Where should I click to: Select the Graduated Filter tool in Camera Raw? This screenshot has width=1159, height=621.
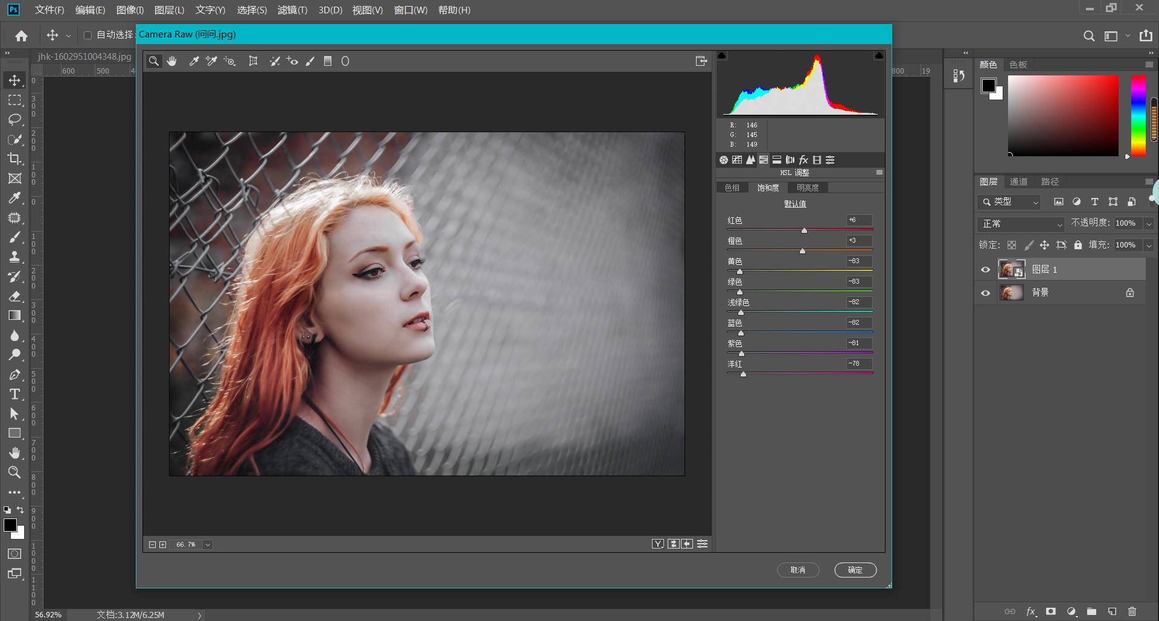pos(328,61)
